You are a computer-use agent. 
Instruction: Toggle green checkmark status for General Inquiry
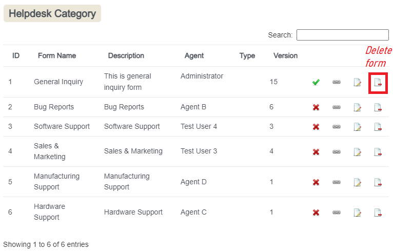pos(316,82)
